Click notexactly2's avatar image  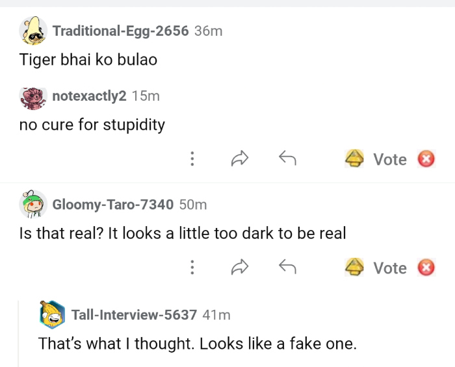pyautogui.click(x=33, y=96)
